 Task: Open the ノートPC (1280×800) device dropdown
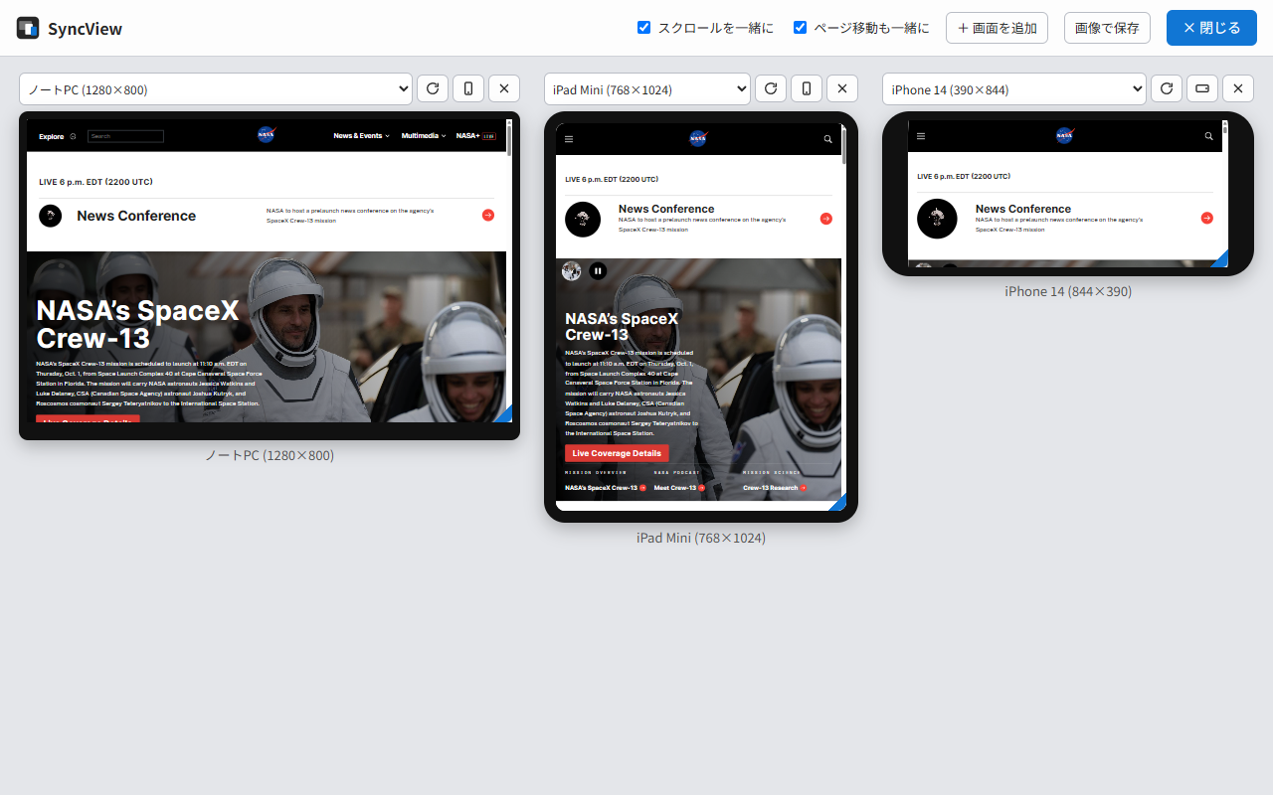216,88
